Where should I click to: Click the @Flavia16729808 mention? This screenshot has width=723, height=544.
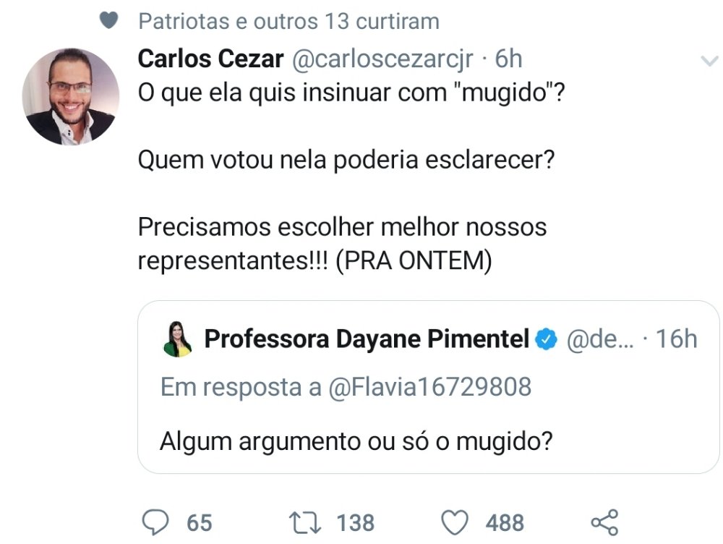429,388
